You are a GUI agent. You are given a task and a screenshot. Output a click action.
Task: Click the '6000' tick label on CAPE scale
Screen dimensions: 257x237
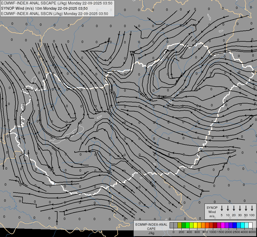click(x=252, y=232)
